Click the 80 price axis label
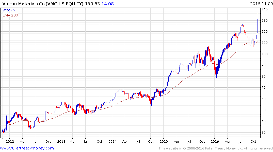The width and height of the screenshot is (273, 152). coord(264,77)
